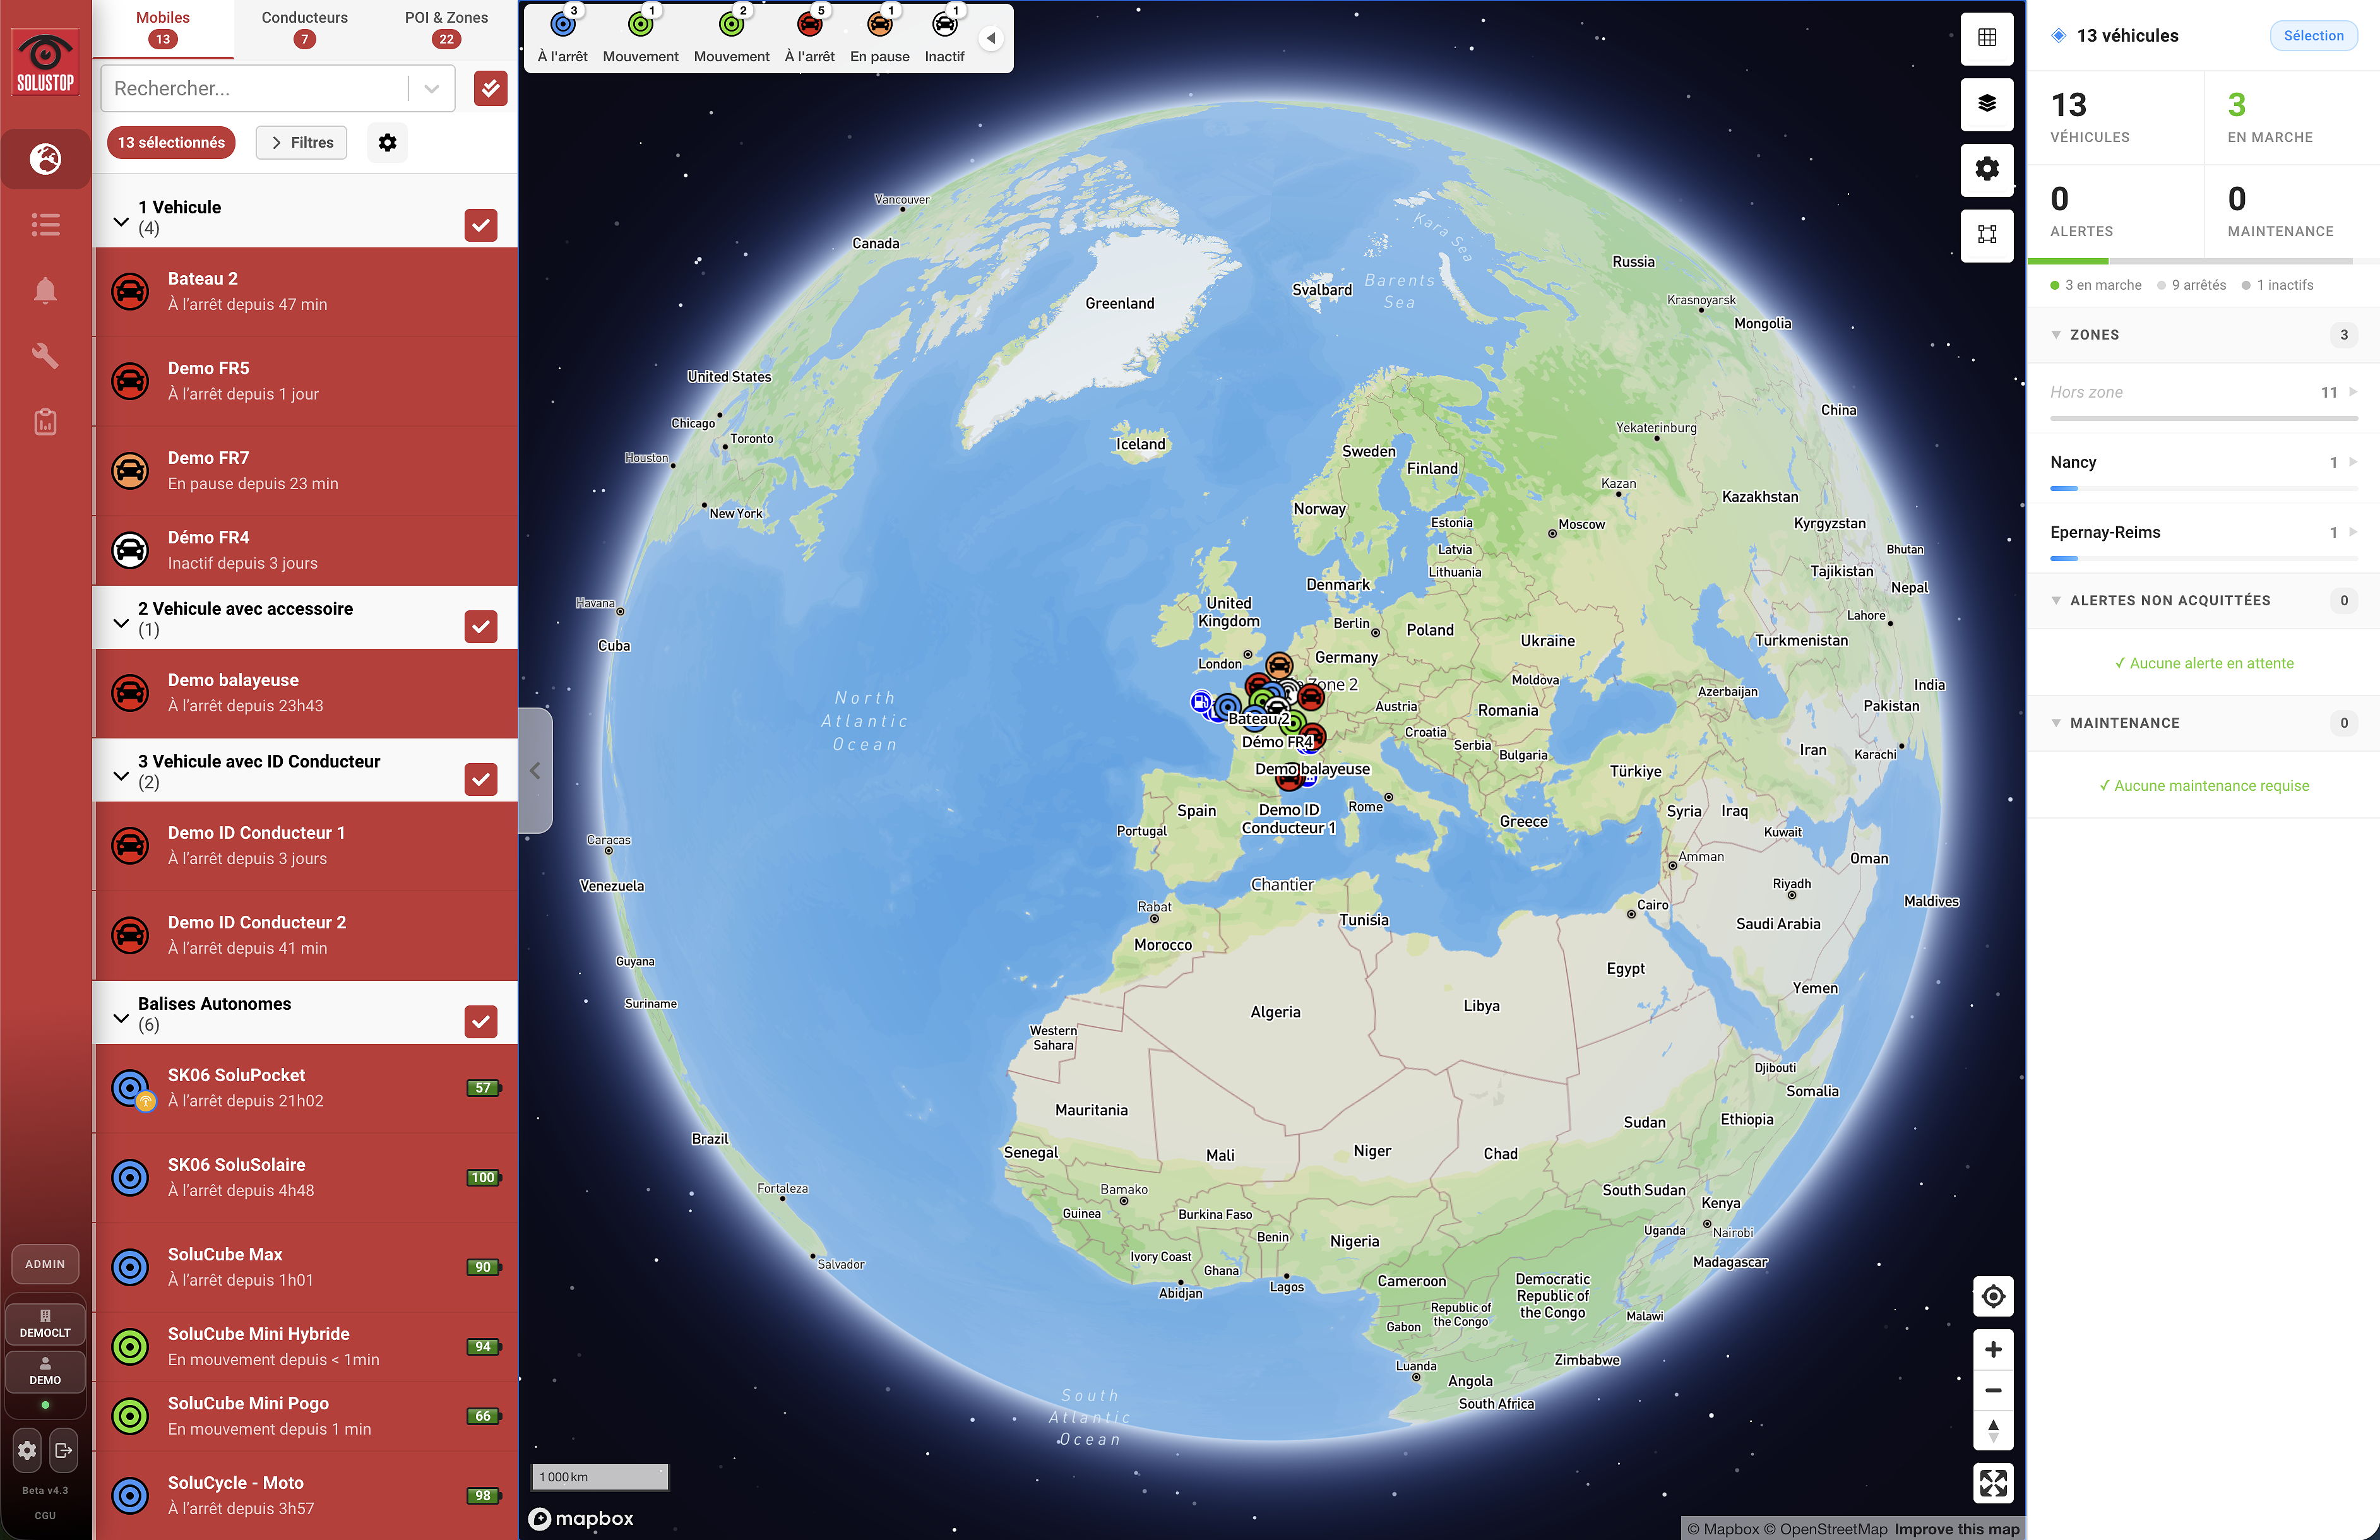Switch to the POI & Zones tab
Viewport: 2380px width, 1540px height.
(x=446, y=28)
